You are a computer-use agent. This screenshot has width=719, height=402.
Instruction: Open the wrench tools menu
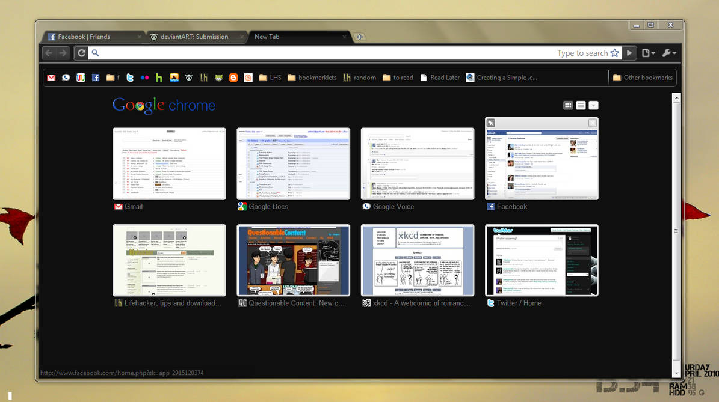669,53
